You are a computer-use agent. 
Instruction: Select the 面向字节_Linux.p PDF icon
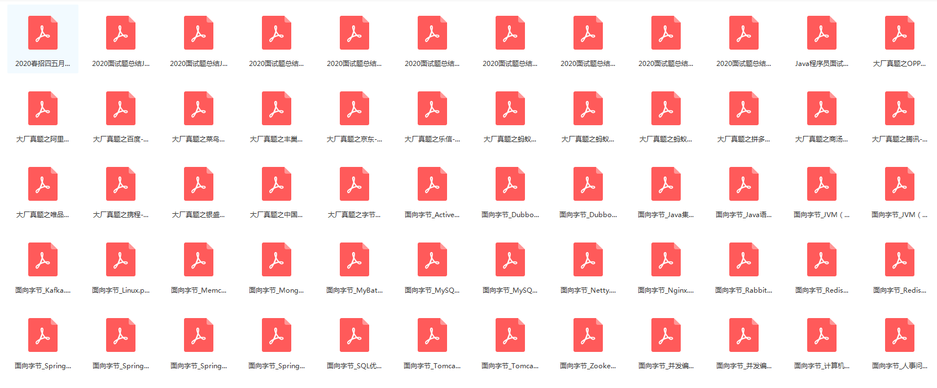[121, 259]
